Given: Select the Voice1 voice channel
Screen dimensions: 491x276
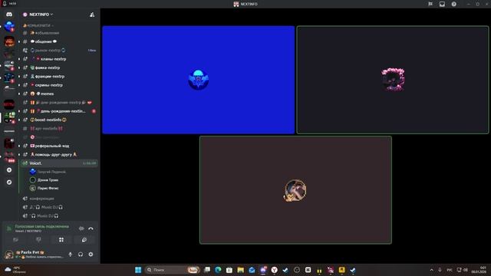Looking at the screenshot, I should coord(59,163).
